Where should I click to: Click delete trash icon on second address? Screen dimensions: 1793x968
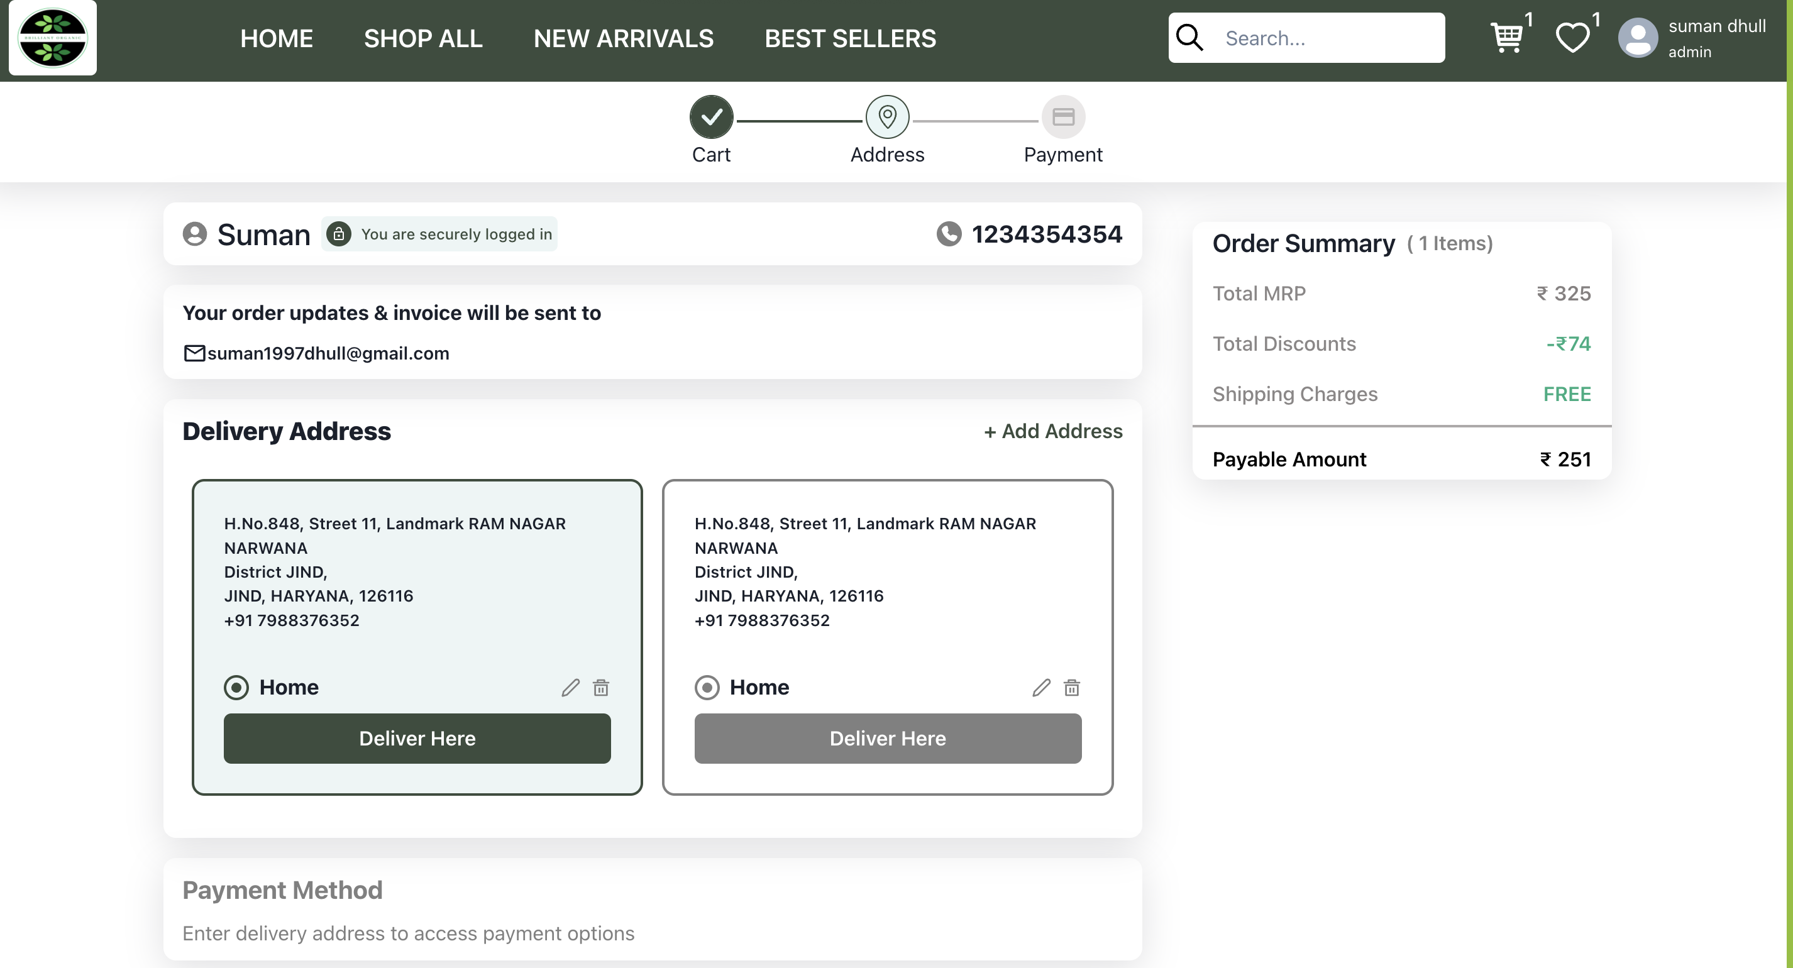(1072, 686)
